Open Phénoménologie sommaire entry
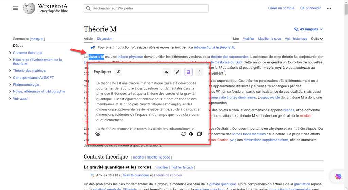Viewport: 348px width, 190px height. (26, 84)
